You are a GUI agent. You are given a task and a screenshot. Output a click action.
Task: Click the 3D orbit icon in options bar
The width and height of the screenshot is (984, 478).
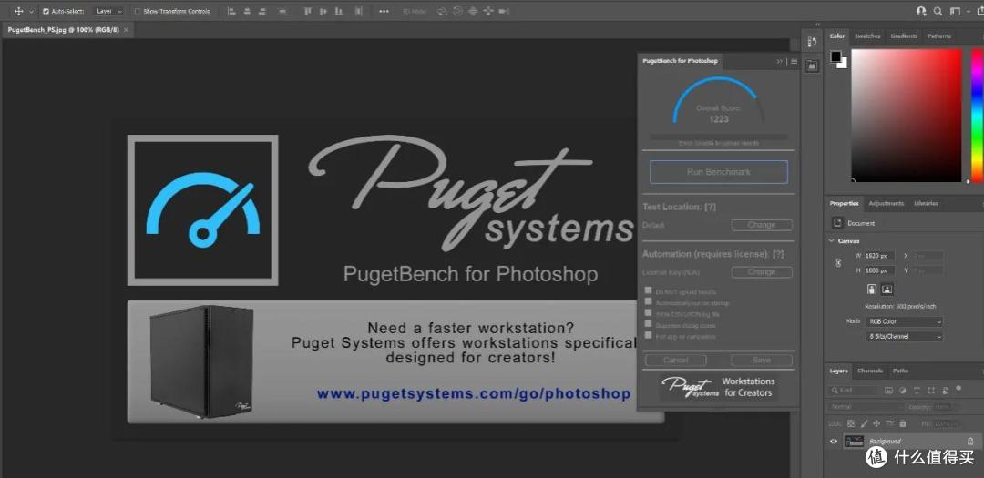(x=442, y=11)
